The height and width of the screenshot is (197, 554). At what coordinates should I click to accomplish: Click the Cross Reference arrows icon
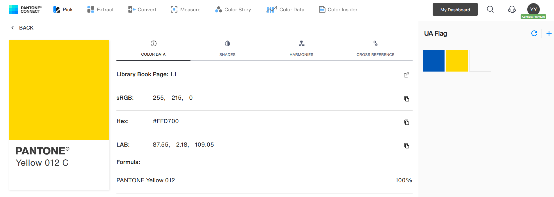tap(375, 43)
